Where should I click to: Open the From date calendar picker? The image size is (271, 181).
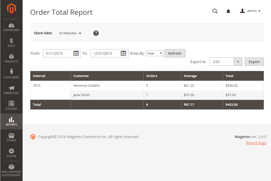click(76, 53)
